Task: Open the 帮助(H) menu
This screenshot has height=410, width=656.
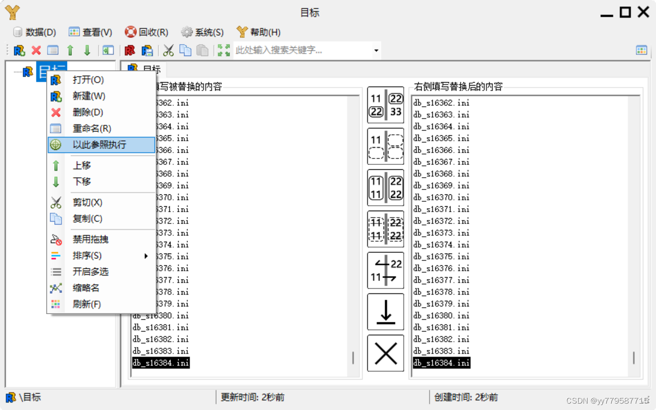Action: 259,32
